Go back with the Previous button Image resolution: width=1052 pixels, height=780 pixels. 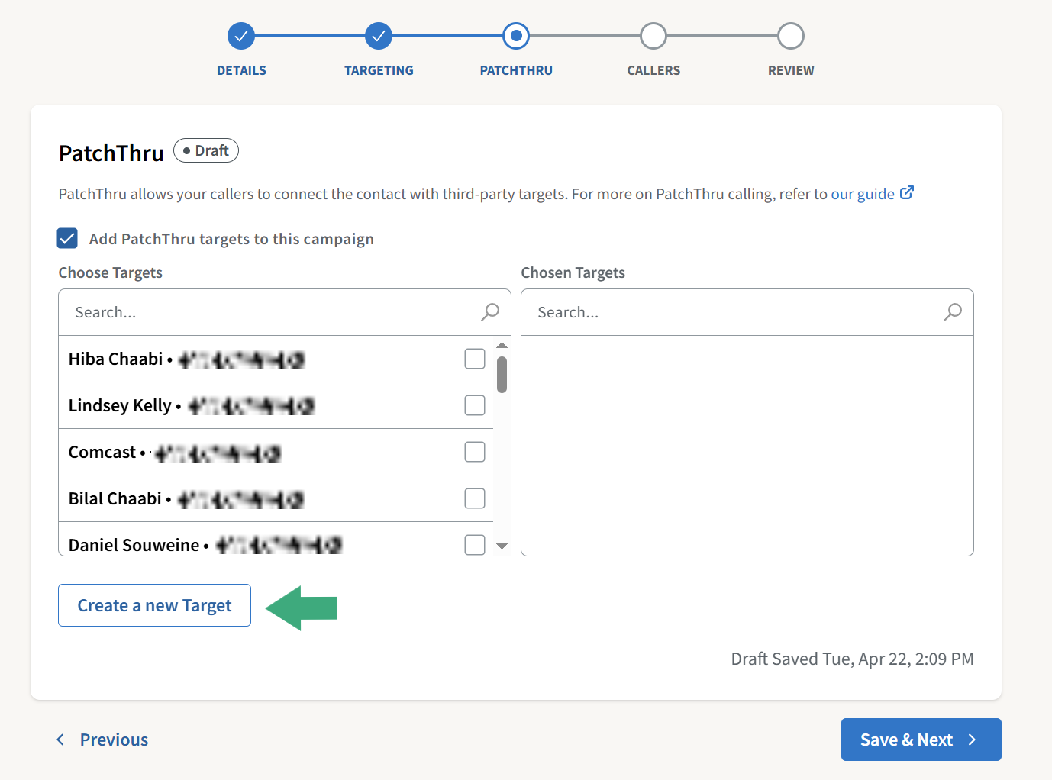pos(102,740)
